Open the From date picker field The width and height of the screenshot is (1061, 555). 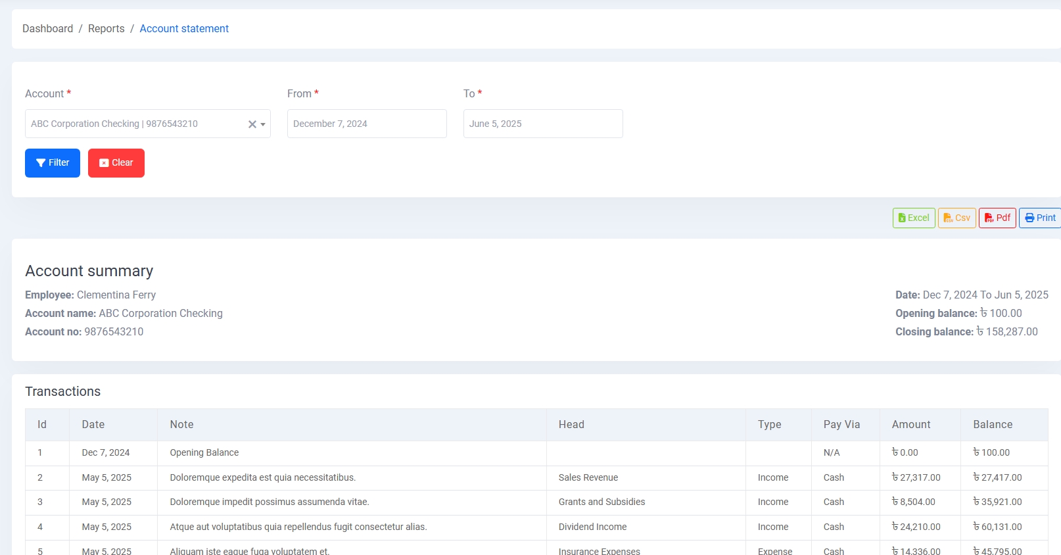pos(366,124)
